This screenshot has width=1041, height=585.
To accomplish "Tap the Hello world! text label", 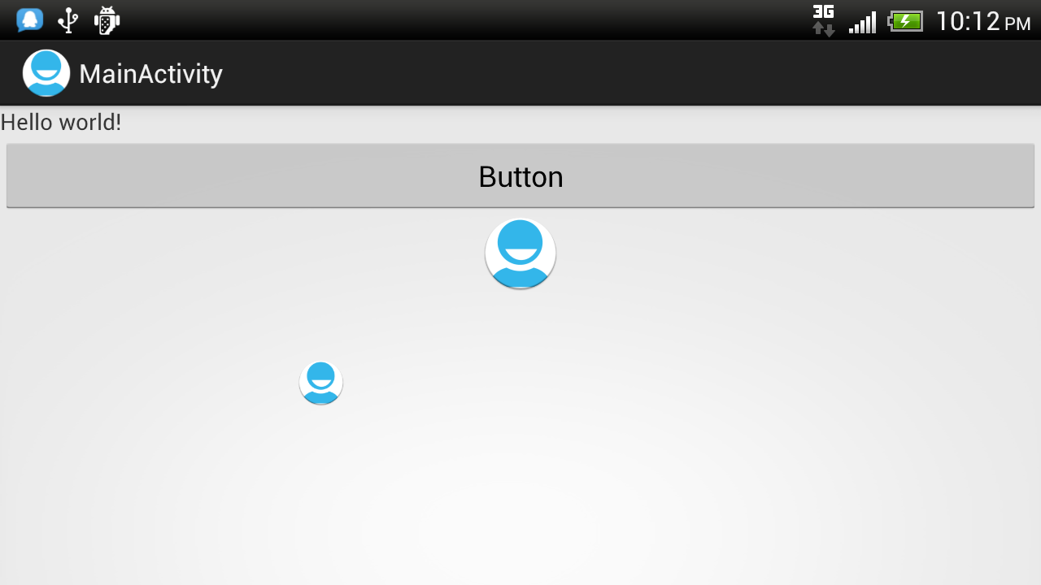I will click(x=61, y=123).
